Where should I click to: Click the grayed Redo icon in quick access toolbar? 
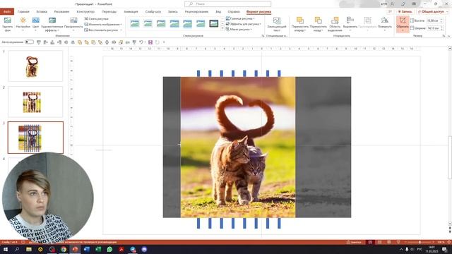pyautogui.click(x=157, y=42)
